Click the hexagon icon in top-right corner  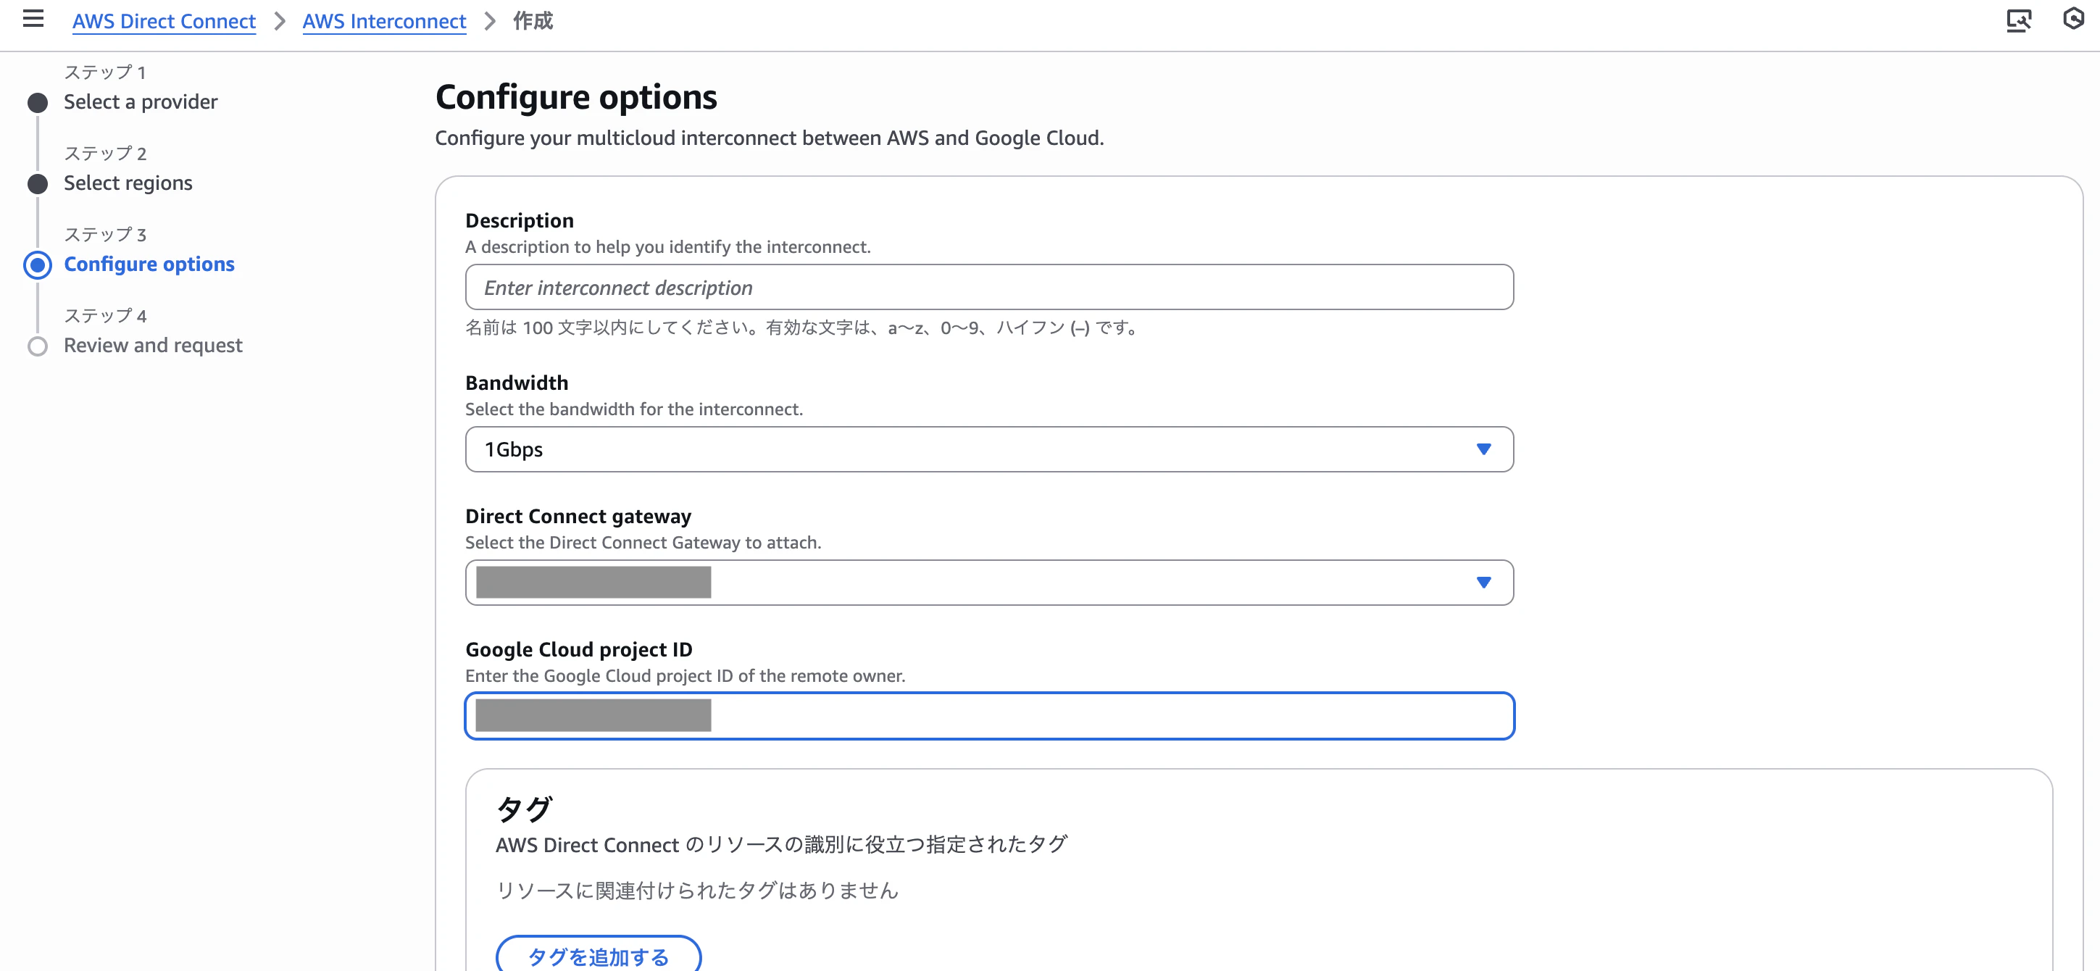click(2073, 19)
